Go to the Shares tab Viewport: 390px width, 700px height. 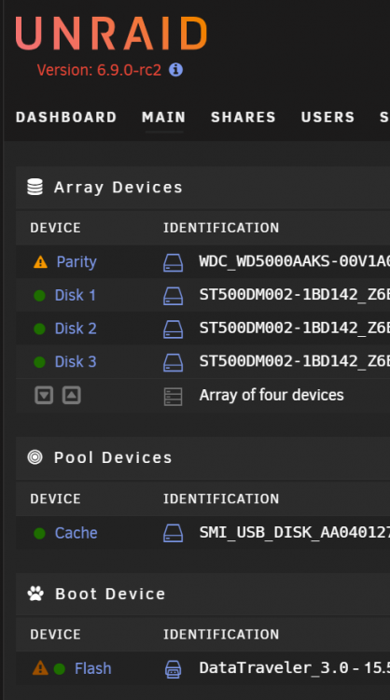[x=244, y=117]
